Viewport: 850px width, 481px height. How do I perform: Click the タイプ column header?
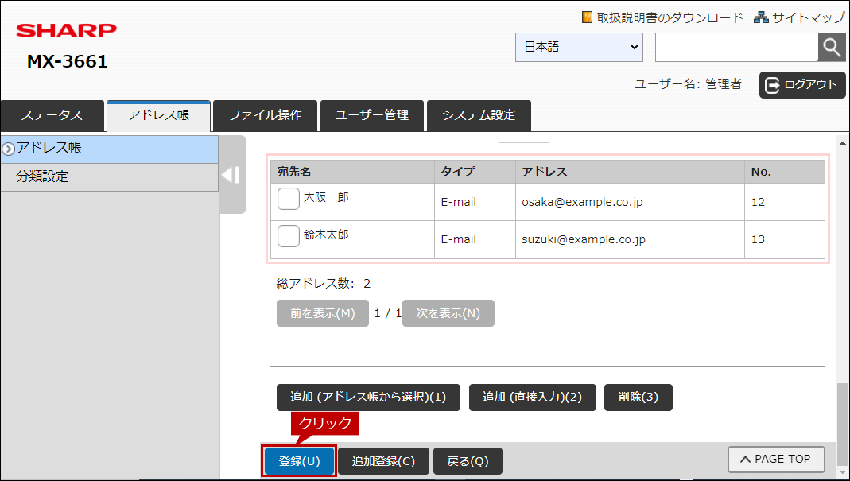point(475,172)
